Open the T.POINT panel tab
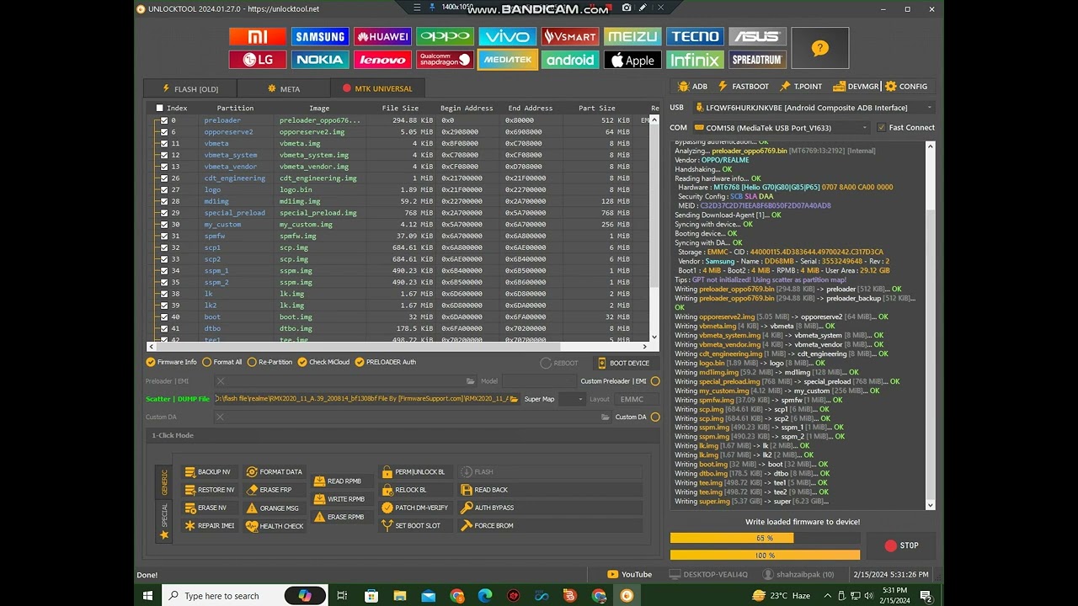Screen dimensions: 1078x606 [x=801, y=86]
